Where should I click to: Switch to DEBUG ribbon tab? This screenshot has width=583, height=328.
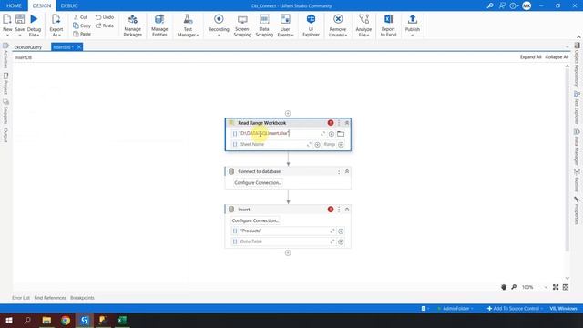[69, 5]
